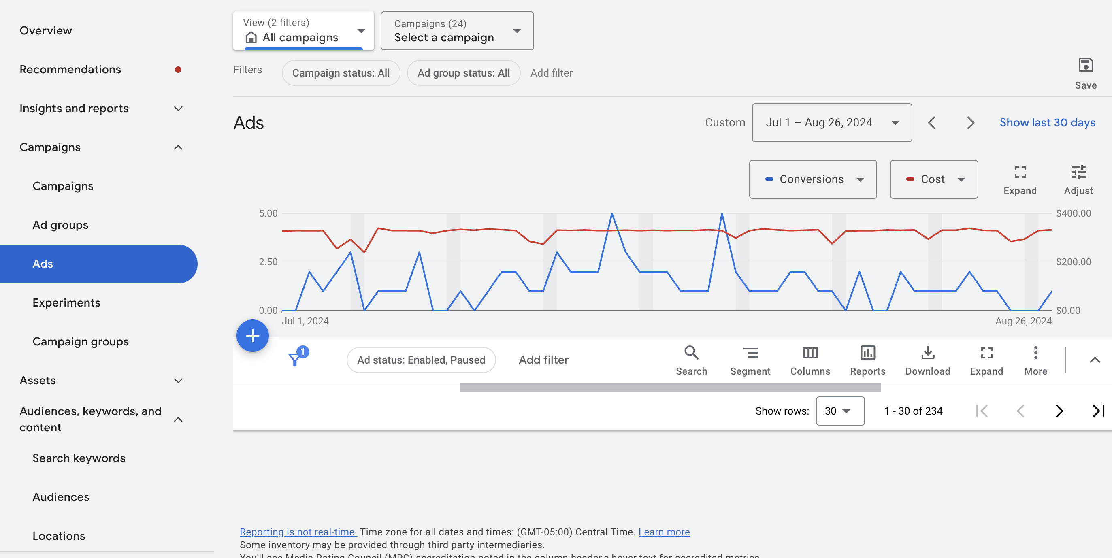
Task: Open the More options three-dot icon
Action: pyautogui.click(x=1035, y=353)
